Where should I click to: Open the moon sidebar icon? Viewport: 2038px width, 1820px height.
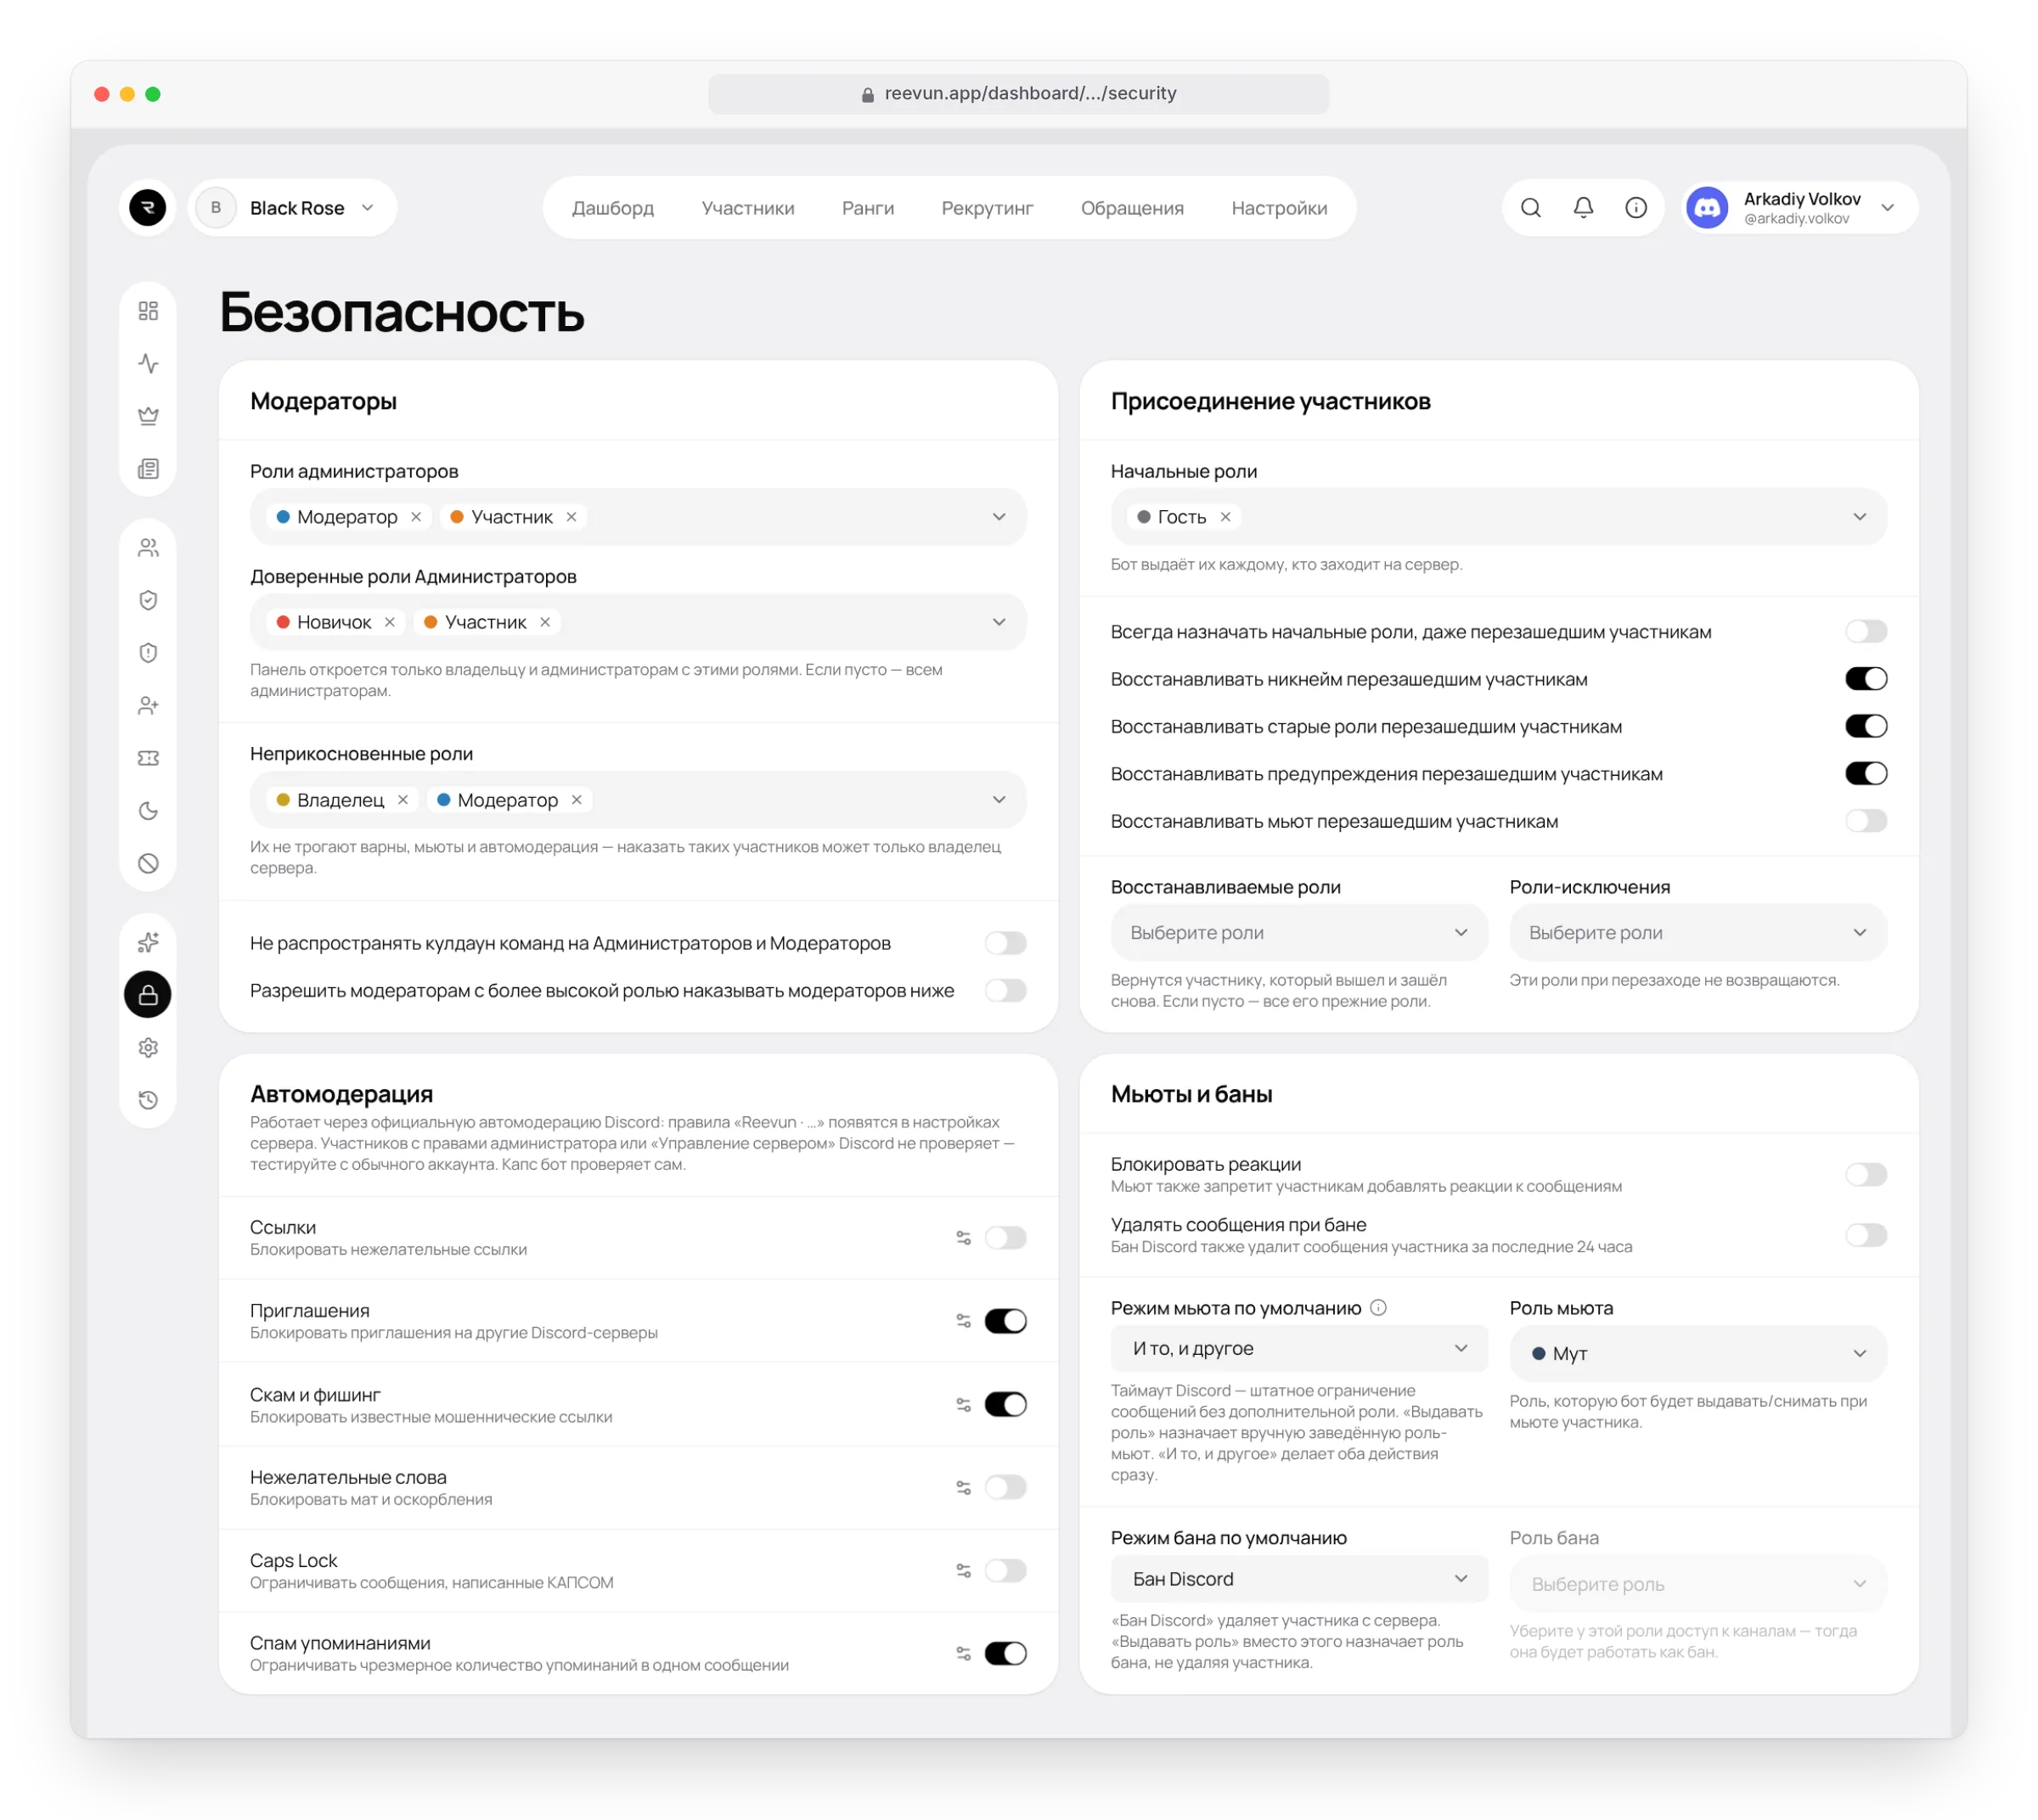click(x=148, y=810)
